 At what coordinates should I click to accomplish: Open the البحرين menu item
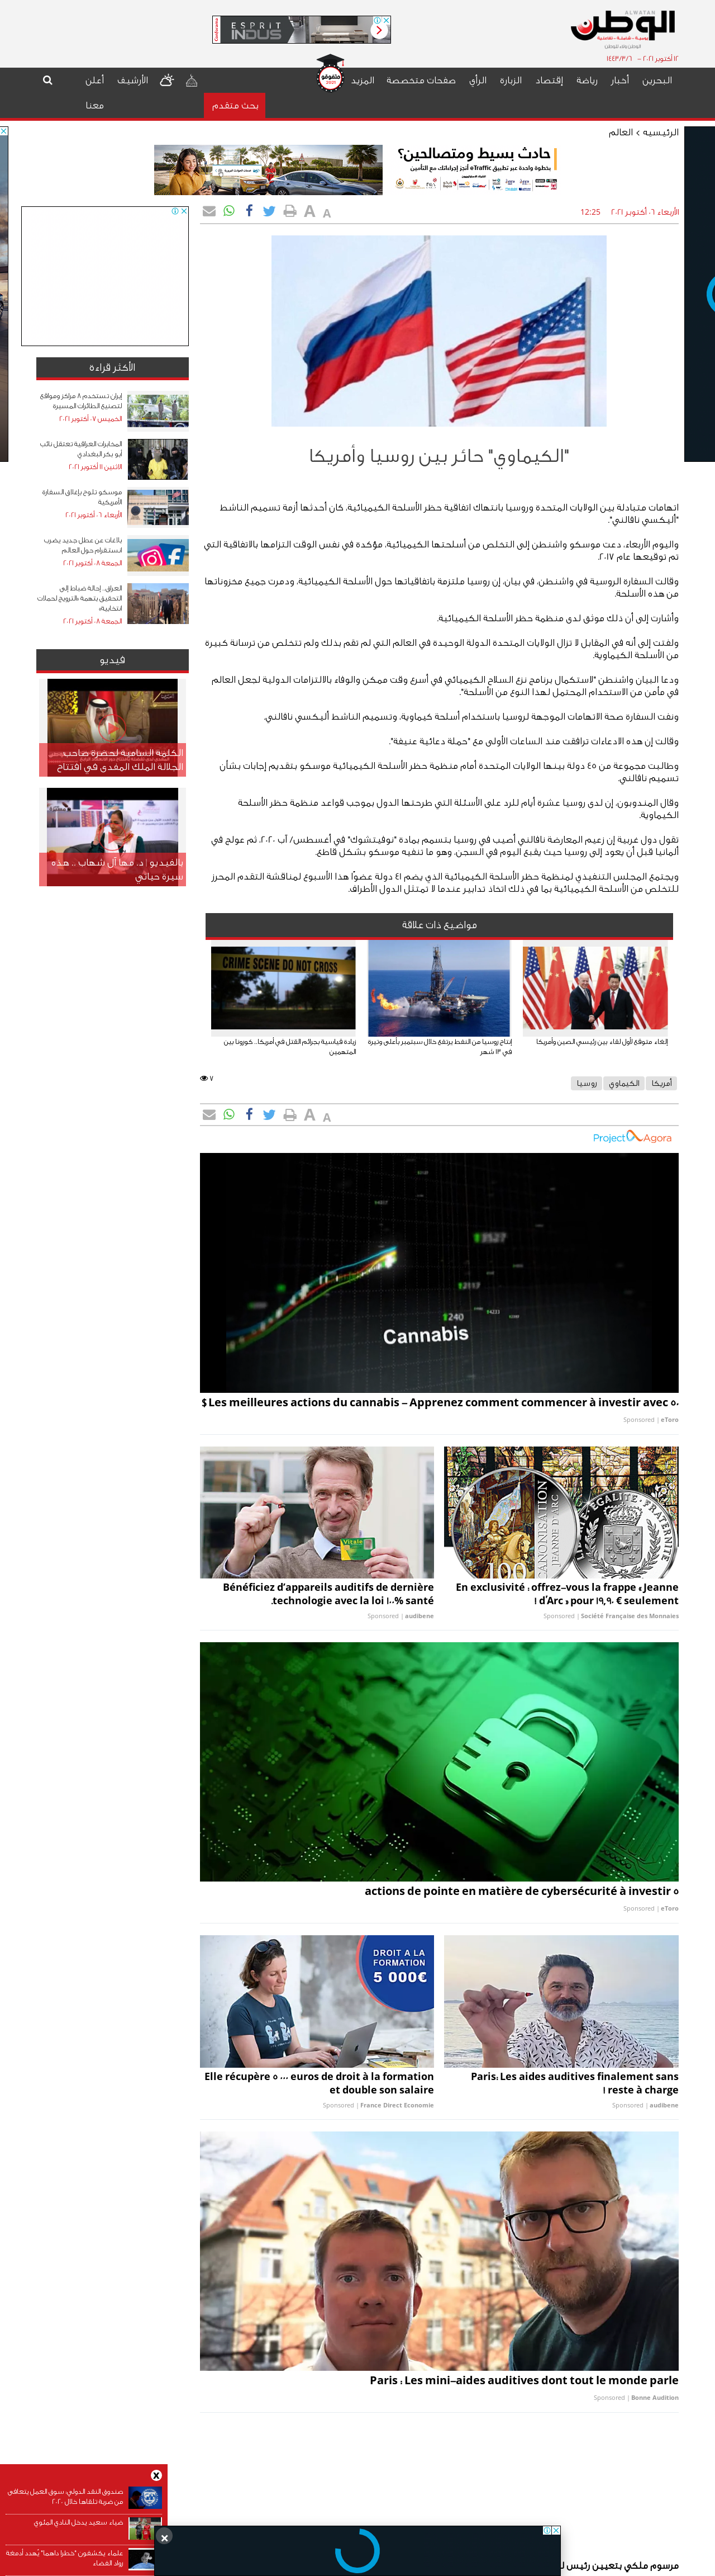point(657,80)
